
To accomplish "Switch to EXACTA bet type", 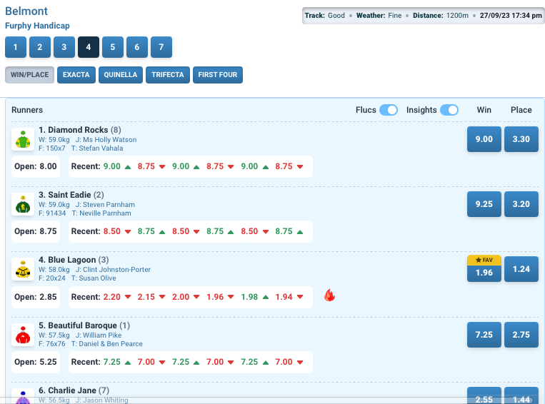I will 76,75.
